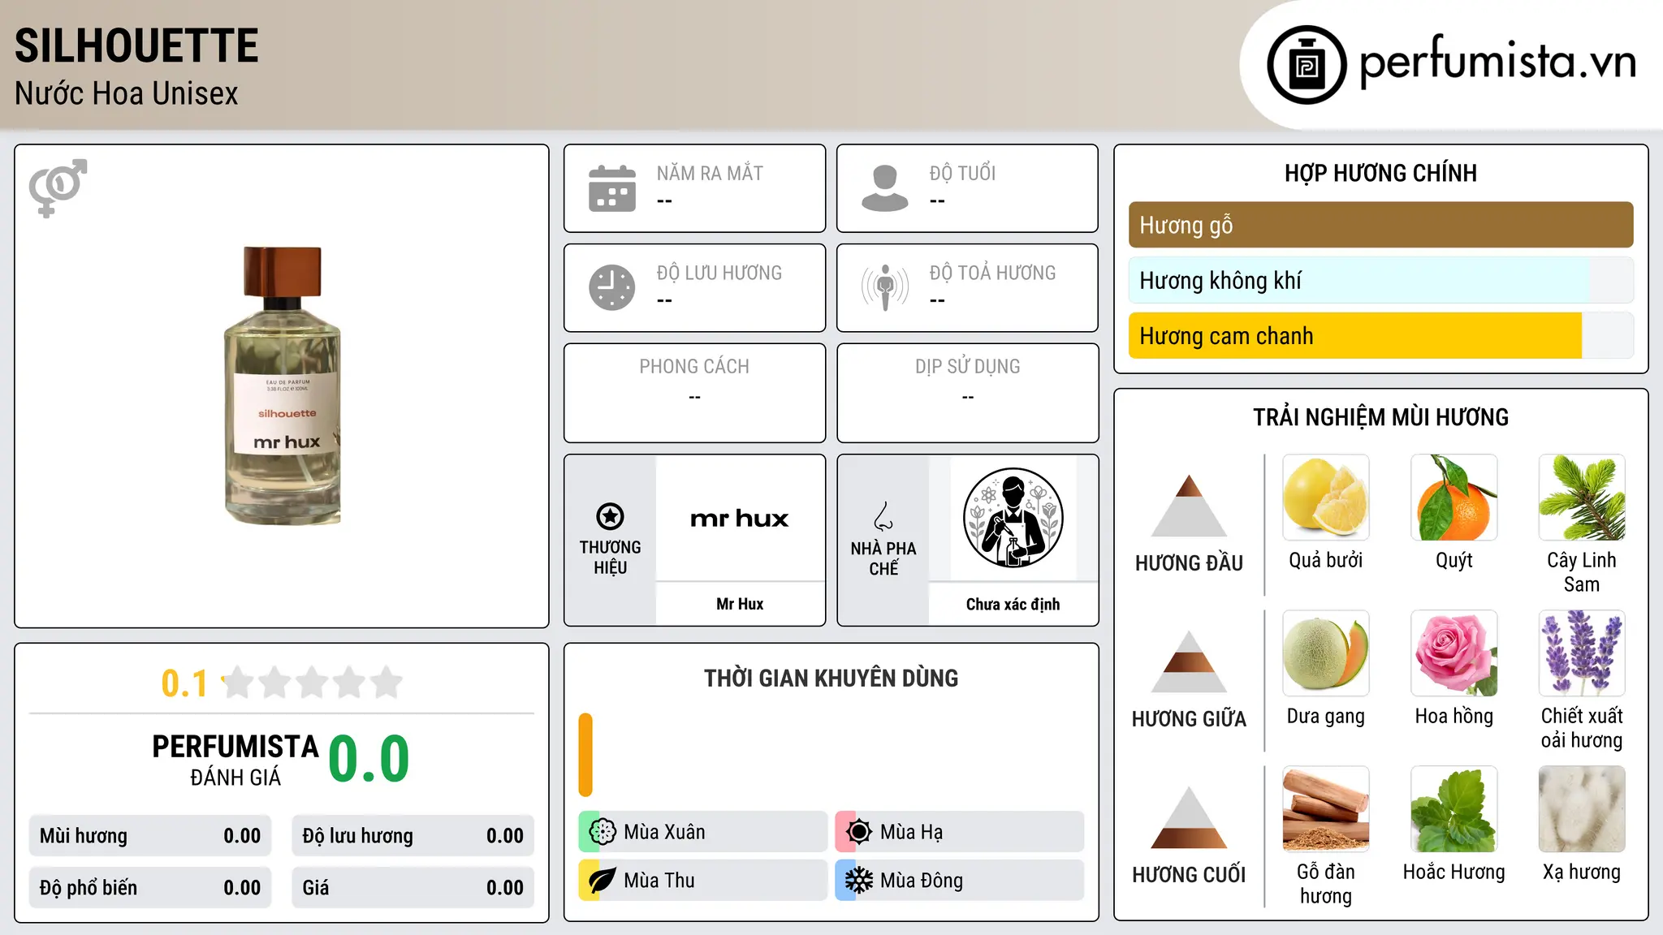Viewport: 1663px width, 935px height.
Task: Select the Quả bưởi grapefruit note image
Action: click(1326, 498)
